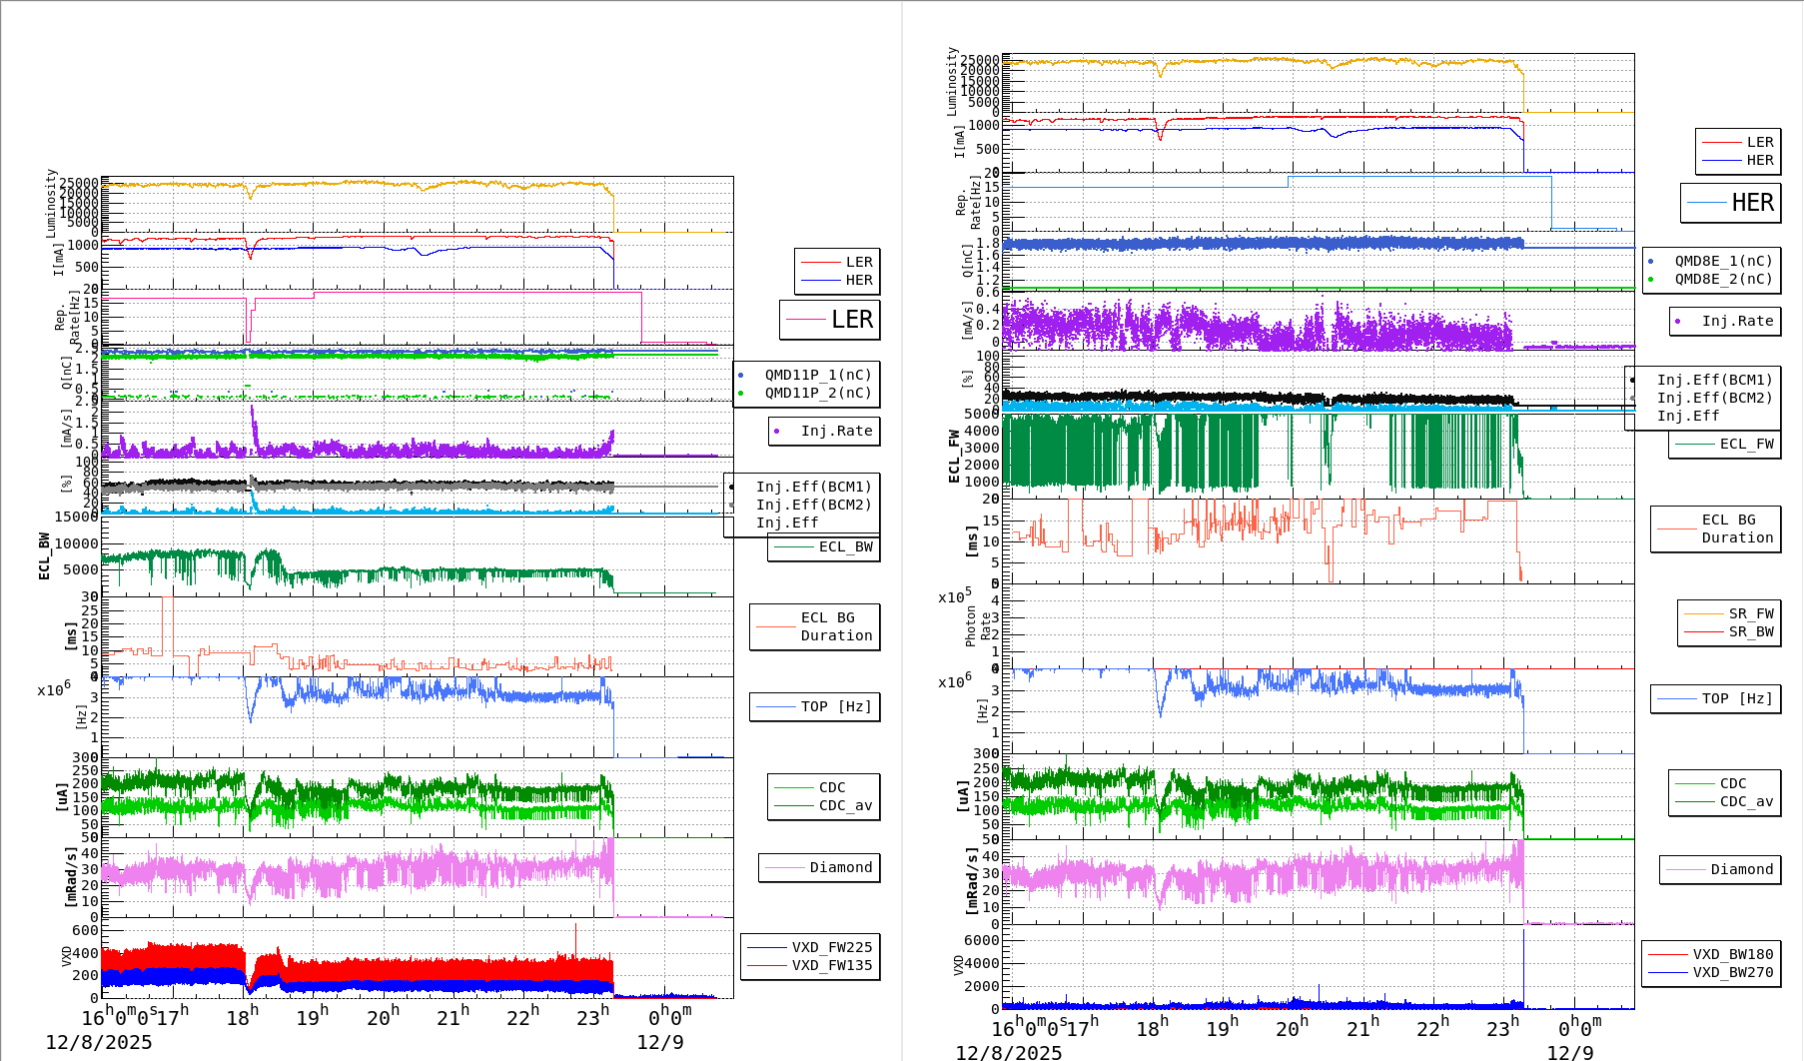Click Inj.Eff(BCM1) legend in left panel

click(813, 487)
